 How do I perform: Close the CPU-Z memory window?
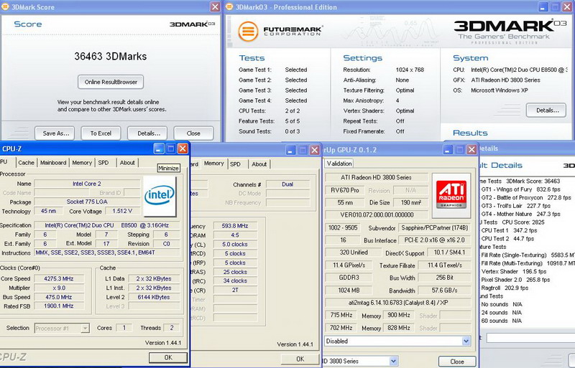click(x=314, y=150)
